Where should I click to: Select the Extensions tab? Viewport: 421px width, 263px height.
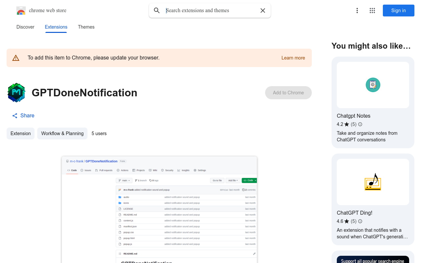pyautogui.click(x=56, y=27)
